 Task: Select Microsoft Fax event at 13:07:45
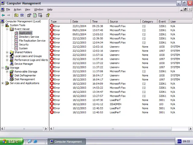[x=121, y=30]
